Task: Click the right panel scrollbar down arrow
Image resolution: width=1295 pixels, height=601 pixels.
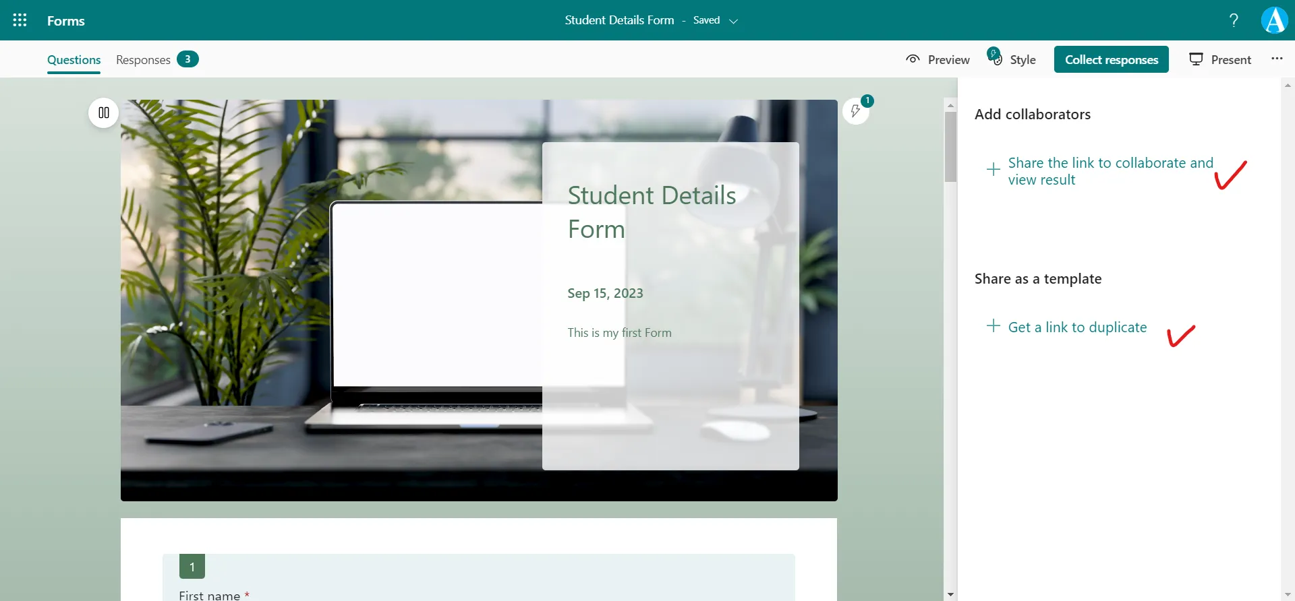Action: pyautogui.click(x=1288, y=595)
